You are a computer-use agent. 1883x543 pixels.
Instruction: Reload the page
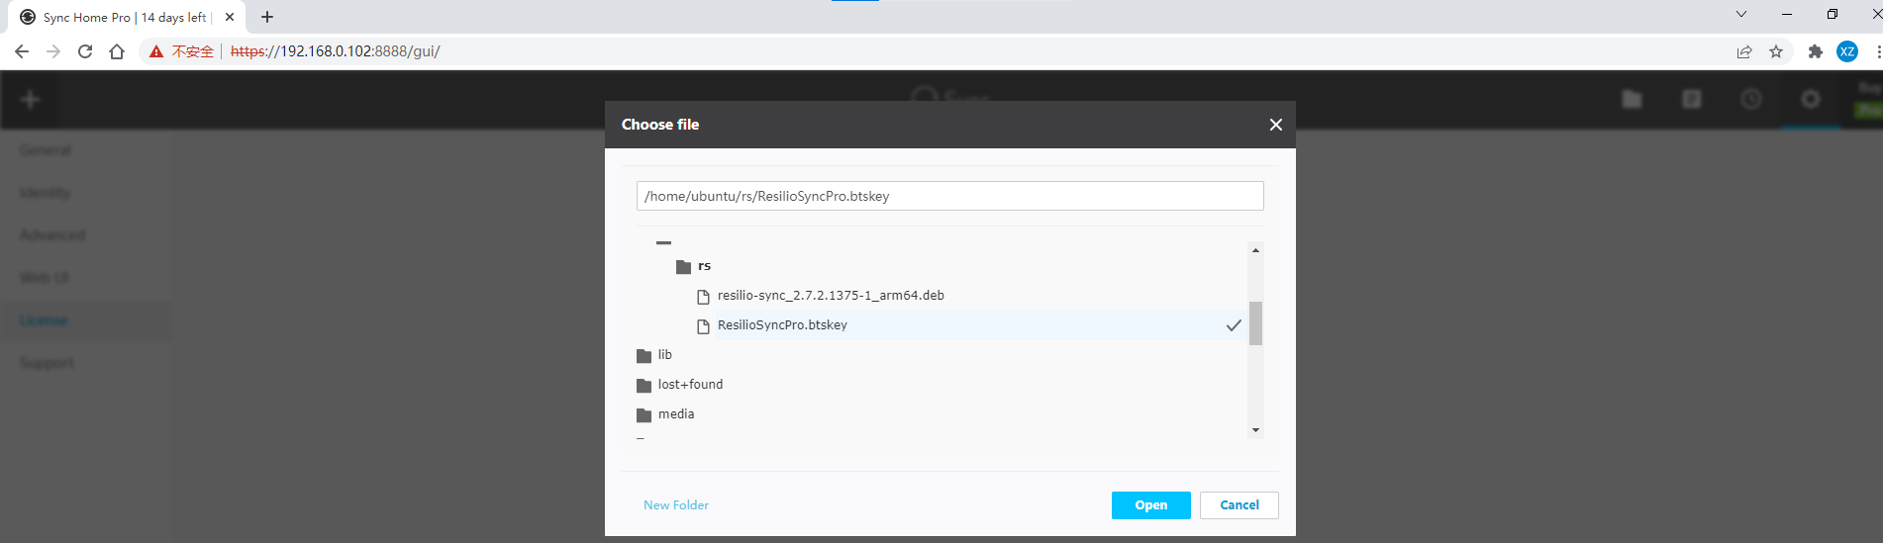[x=85, y=51]
